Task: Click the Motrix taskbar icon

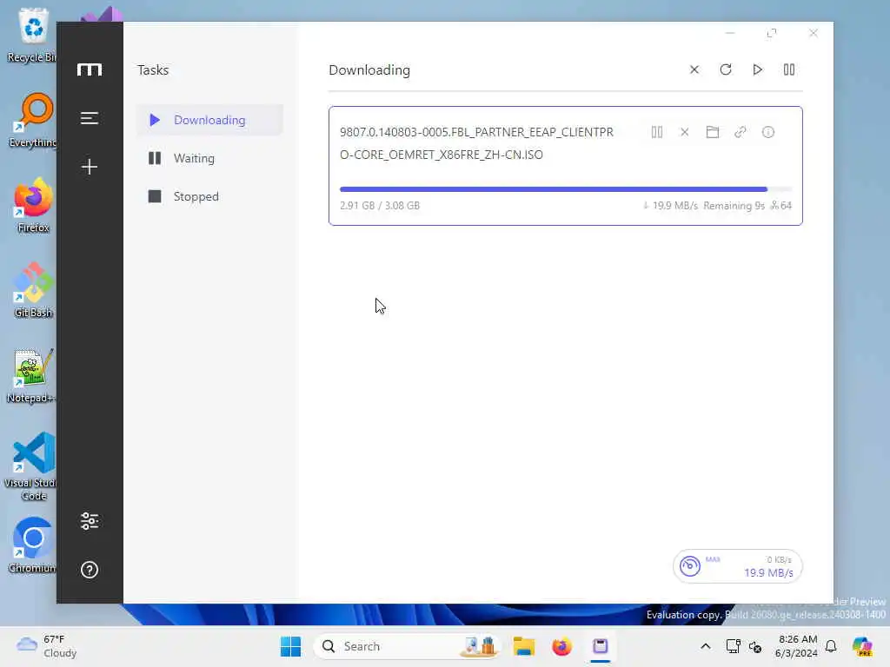Action: (x=600, y=646)
